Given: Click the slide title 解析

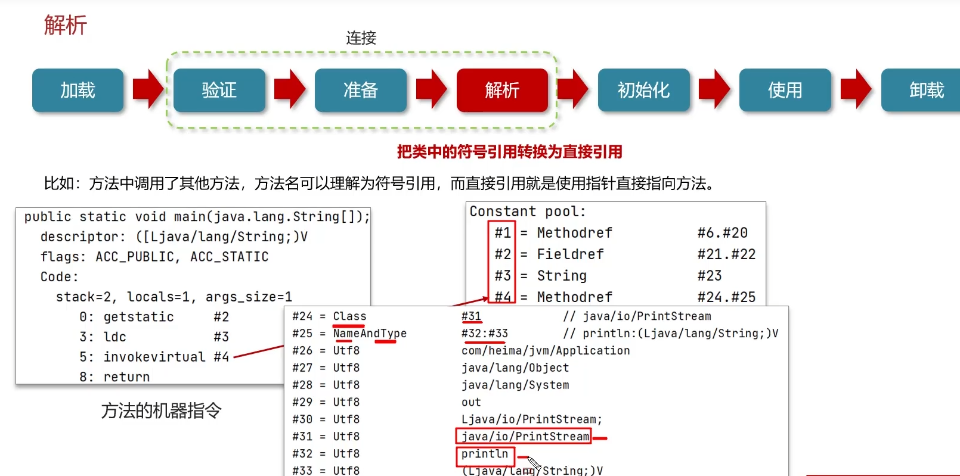Looking at the screenshot, I should [x=66, y=25].
